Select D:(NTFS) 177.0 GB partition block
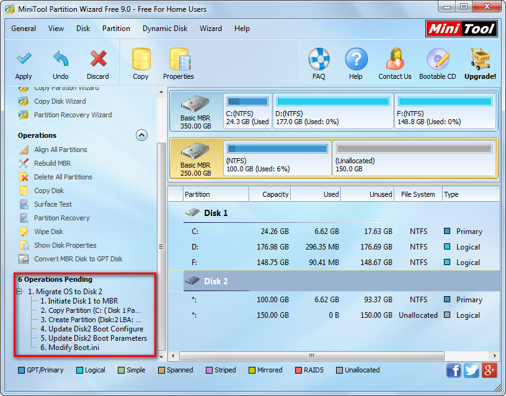Image resolution: width=506 pixels, height=396 pixels. point(334,112)
